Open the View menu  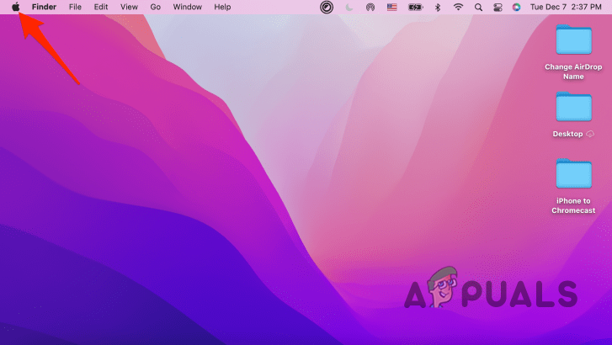click(x=129, y=7)
